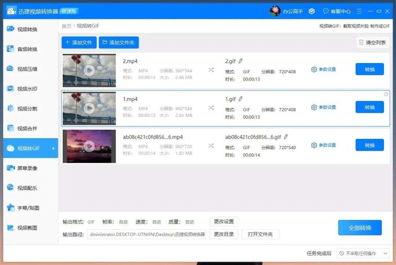Click the 1.mp4 file name

(130, 99)
